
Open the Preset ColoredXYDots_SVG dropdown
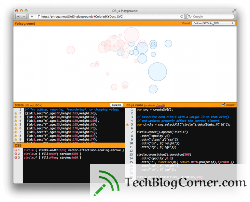tap(213, 23)
